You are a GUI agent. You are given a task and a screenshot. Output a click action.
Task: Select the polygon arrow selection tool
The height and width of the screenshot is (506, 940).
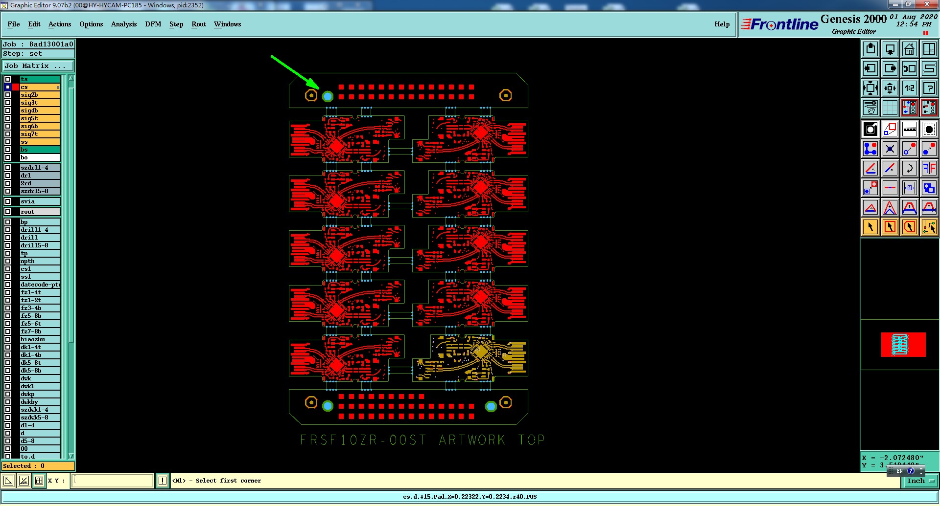point(910,227)
